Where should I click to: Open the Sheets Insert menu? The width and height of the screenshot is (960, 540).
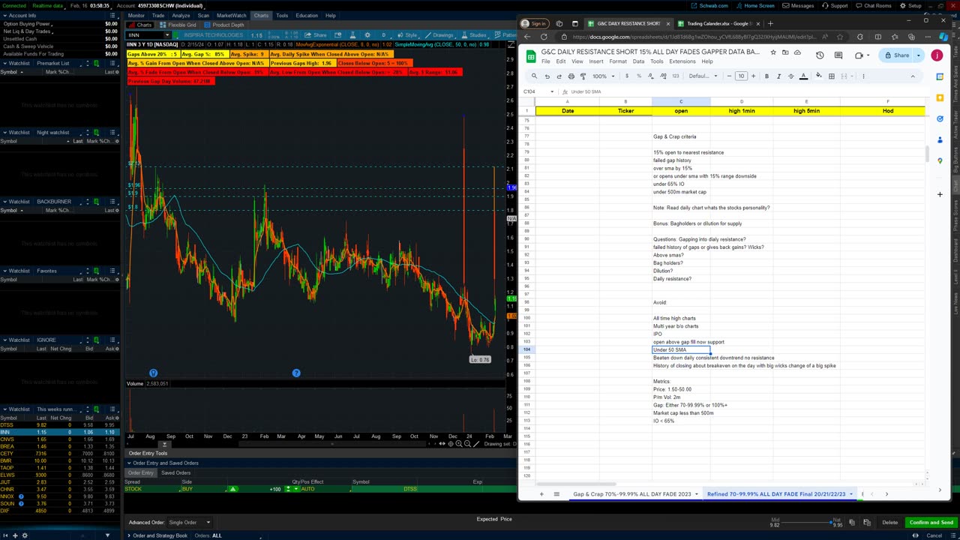pos(595,61)
